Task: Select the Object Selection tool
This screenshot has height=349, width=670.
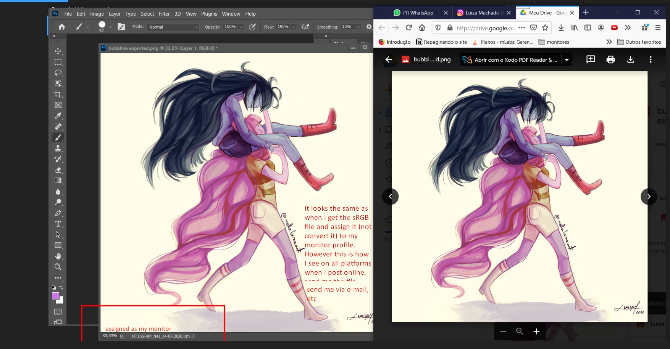Action: [x=58, y=83]
